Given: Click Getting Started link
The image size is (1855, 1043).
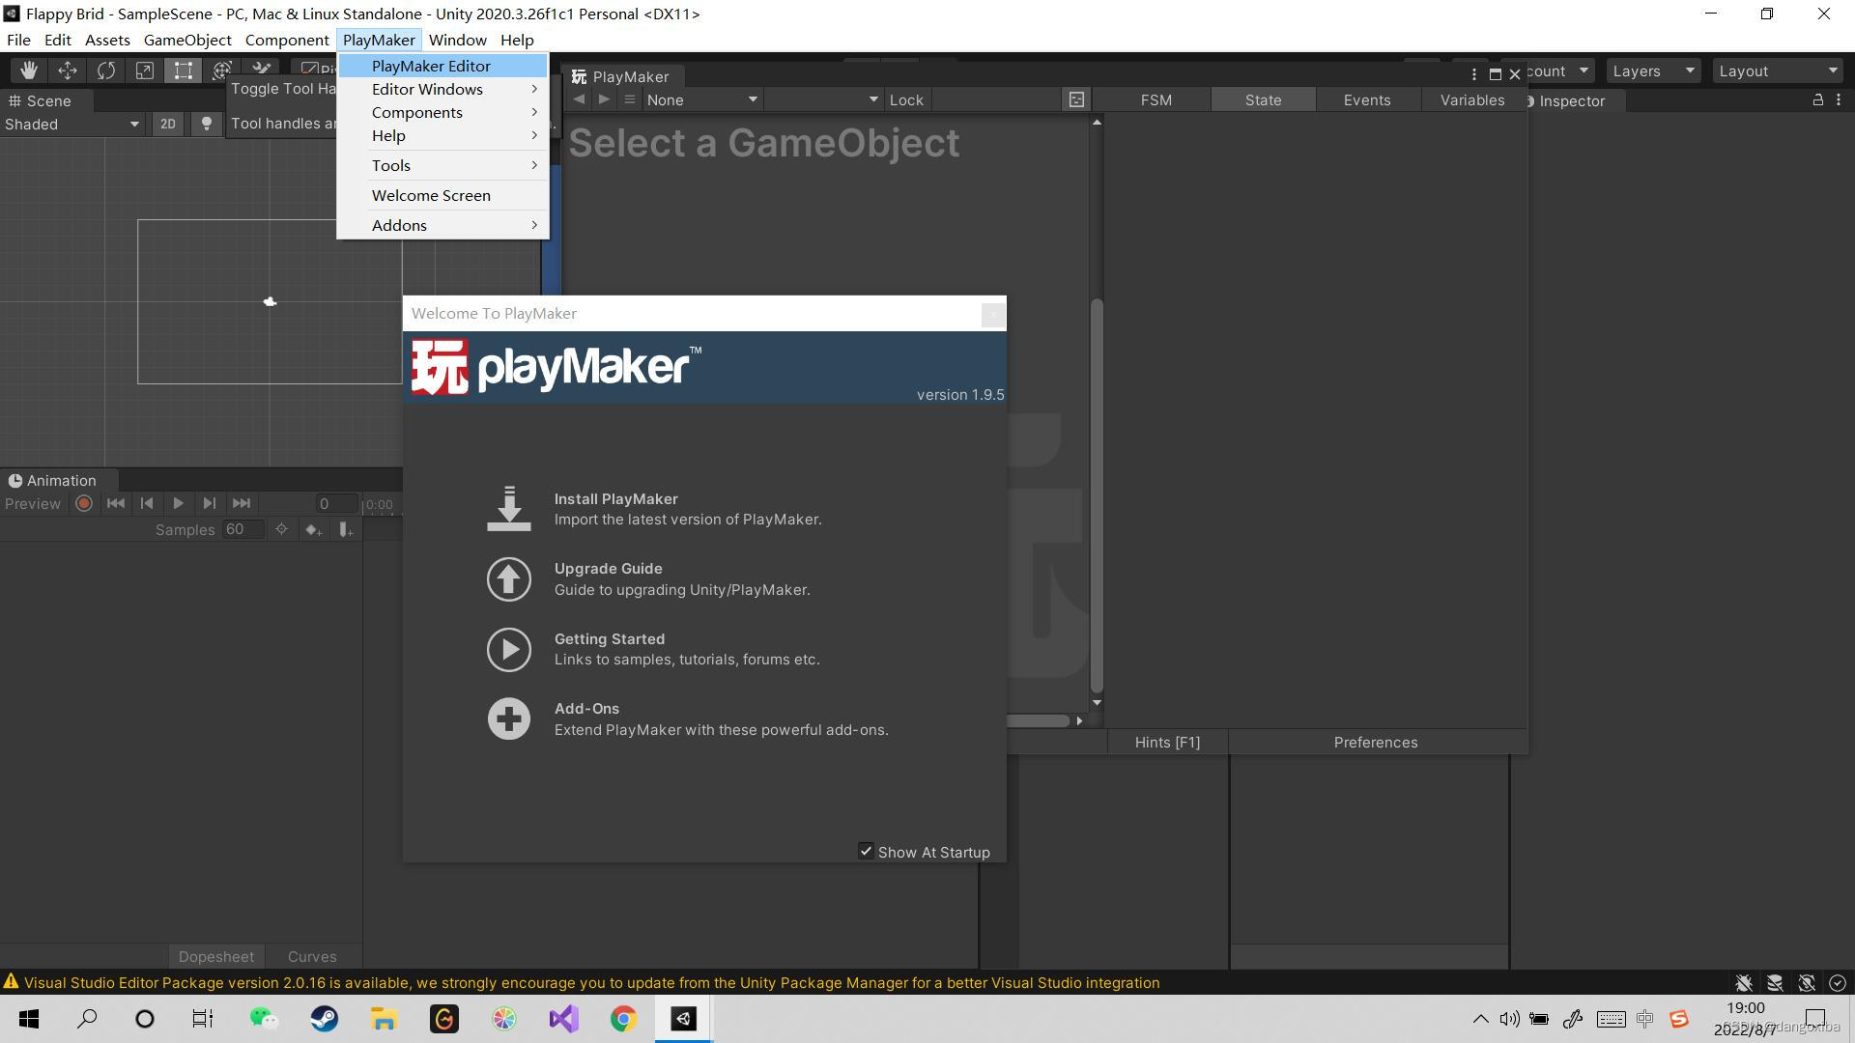Looking at the screenshot, I should click(609, 638).
